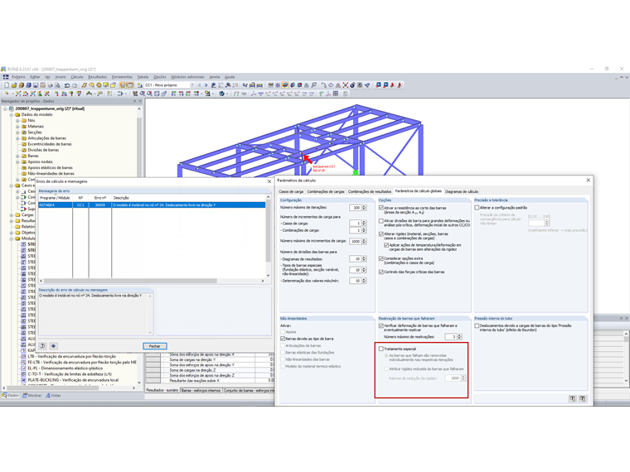Go to next load case arrow
630x472 pixels.
tap(206, 85)
